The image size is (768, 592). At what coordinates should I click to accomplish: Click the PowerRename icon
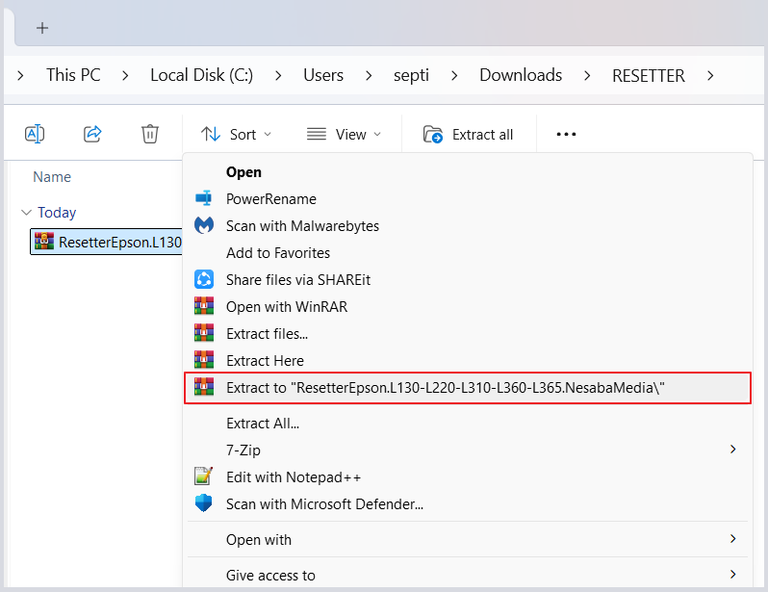pos(204,198)
